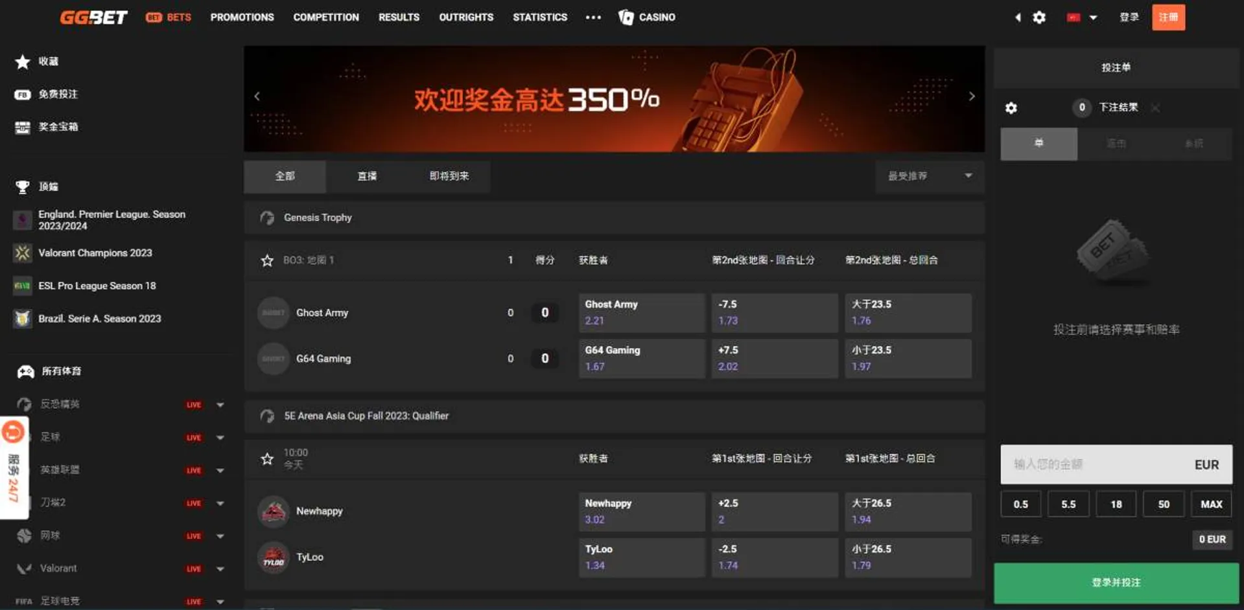The width and height of the screenshot is (1244, 610).
Task: Select 大于23.5 over odds 1.76
Action: point(908,313)
